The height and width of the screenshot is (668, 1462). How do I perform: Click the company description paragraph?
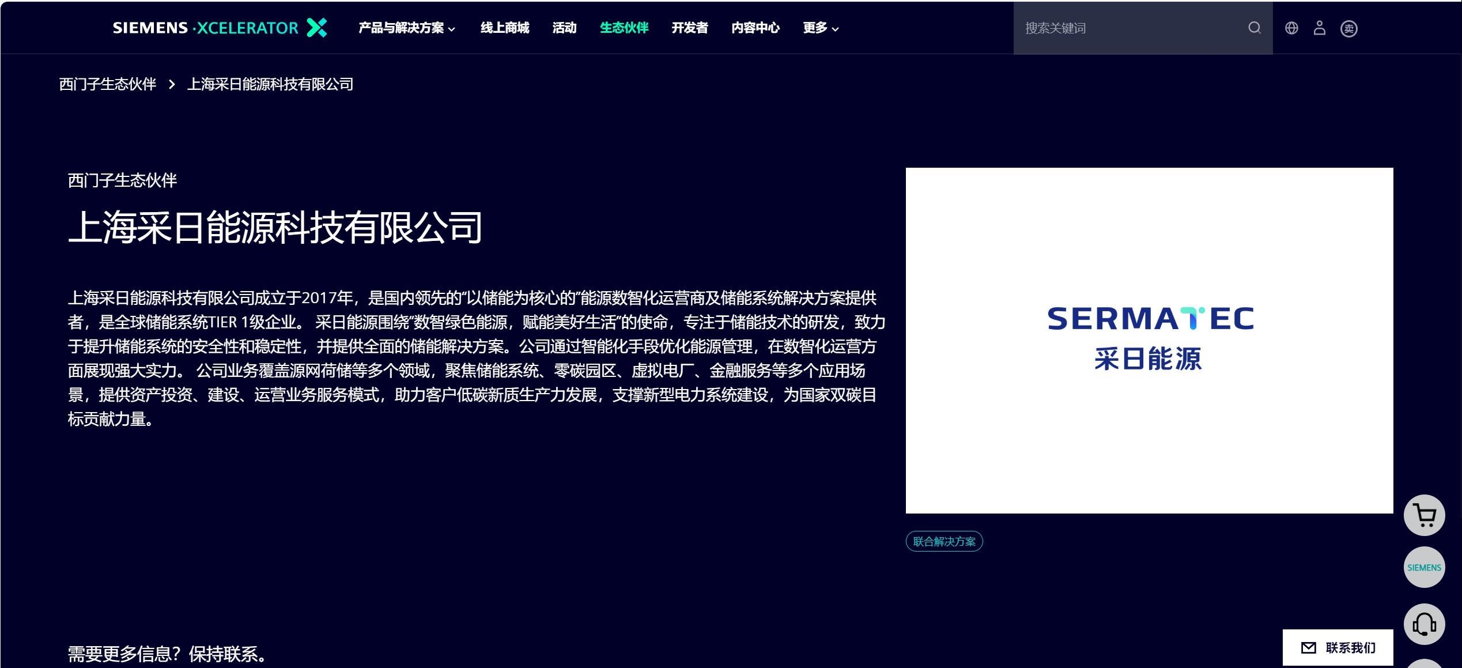[x=476, y=358]
